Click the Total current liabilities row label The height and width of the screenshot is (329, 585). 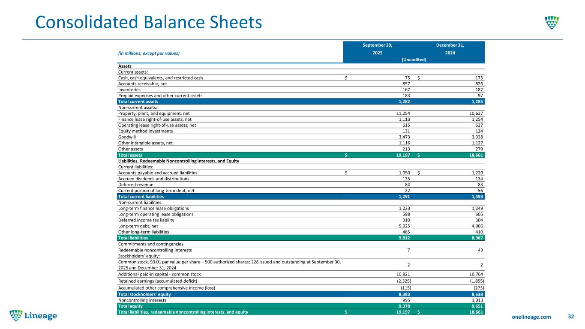click(141, 196)
